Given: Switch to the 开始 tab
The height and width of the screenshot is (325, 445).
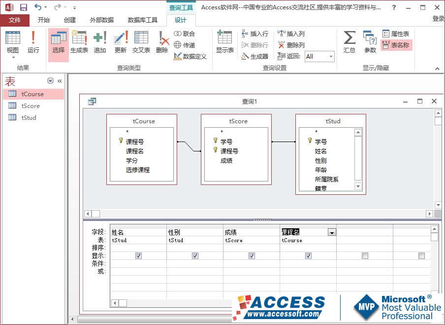Looking at the screenshot, I should [x=44, y=20].
